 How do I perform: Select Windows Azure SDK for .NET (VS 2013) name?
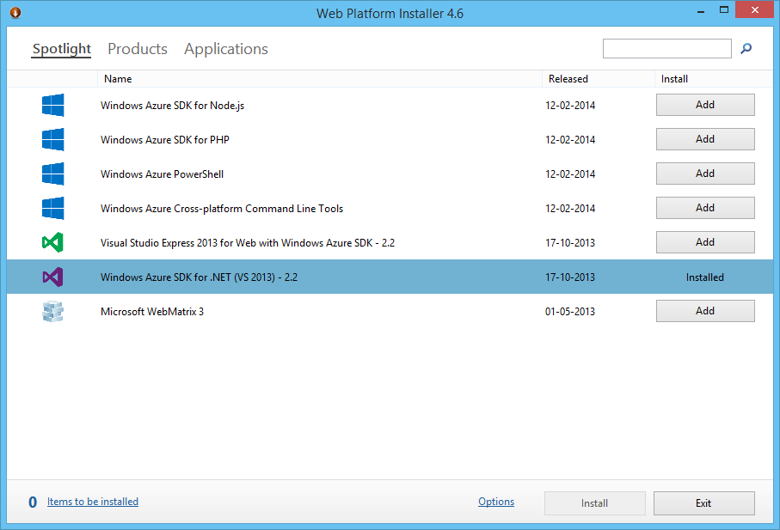click(199, 277)
